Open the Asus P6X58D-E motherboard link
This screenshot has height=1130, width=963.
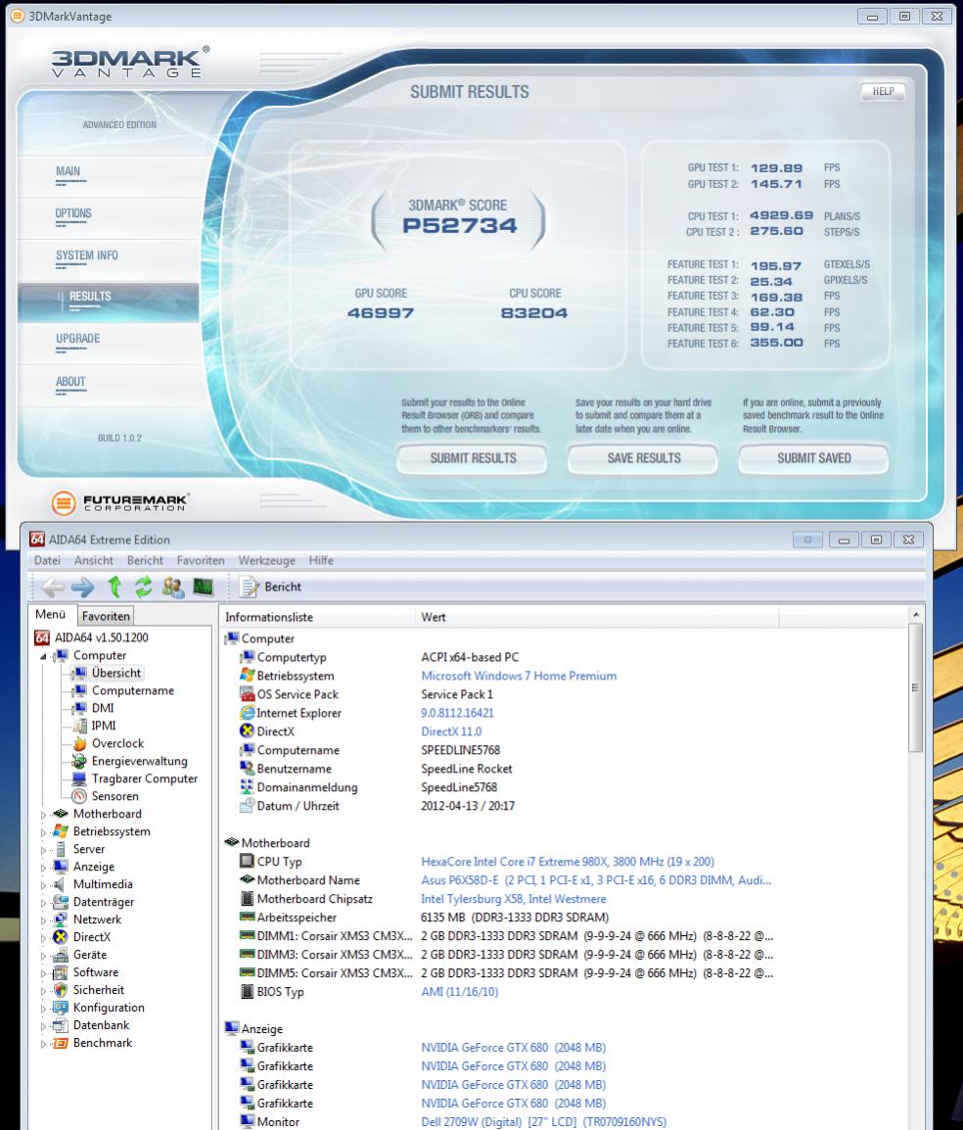(x=596, y=880)
